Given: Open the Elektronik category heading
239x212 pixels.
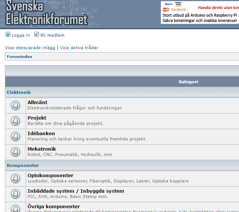Looking at the screenshot, I should pyautogui.click(x=19, y=92).
